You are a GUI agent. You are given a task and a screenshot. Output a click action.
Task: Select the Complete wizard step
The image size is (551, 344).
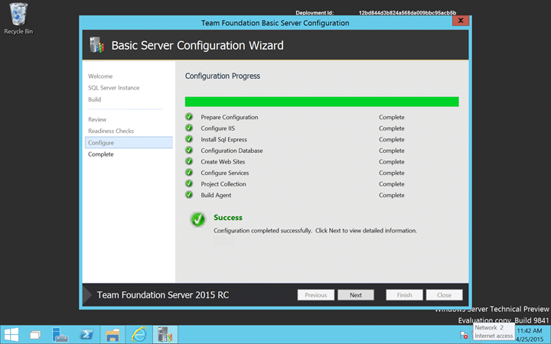pyautogui.click(x=100, y=154)
